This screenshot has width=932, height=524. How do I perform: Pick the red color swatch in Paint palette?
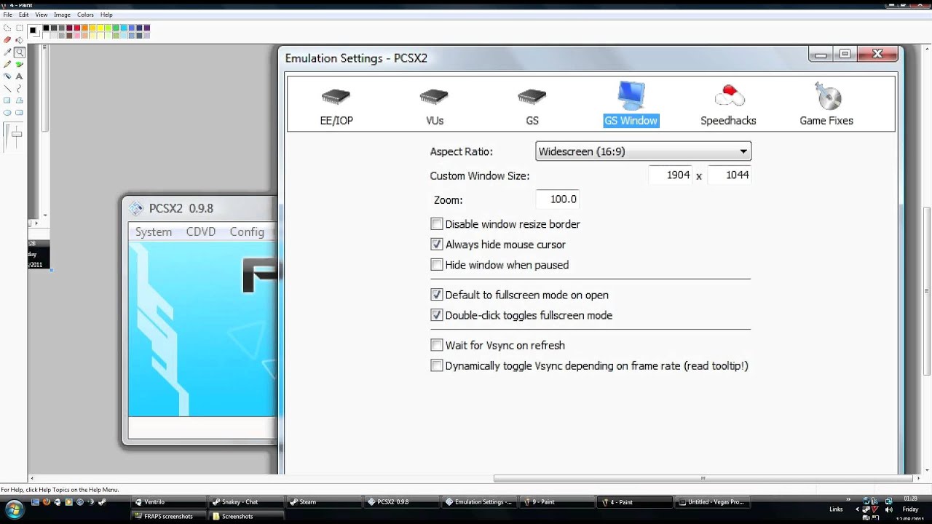coord(77,28)
